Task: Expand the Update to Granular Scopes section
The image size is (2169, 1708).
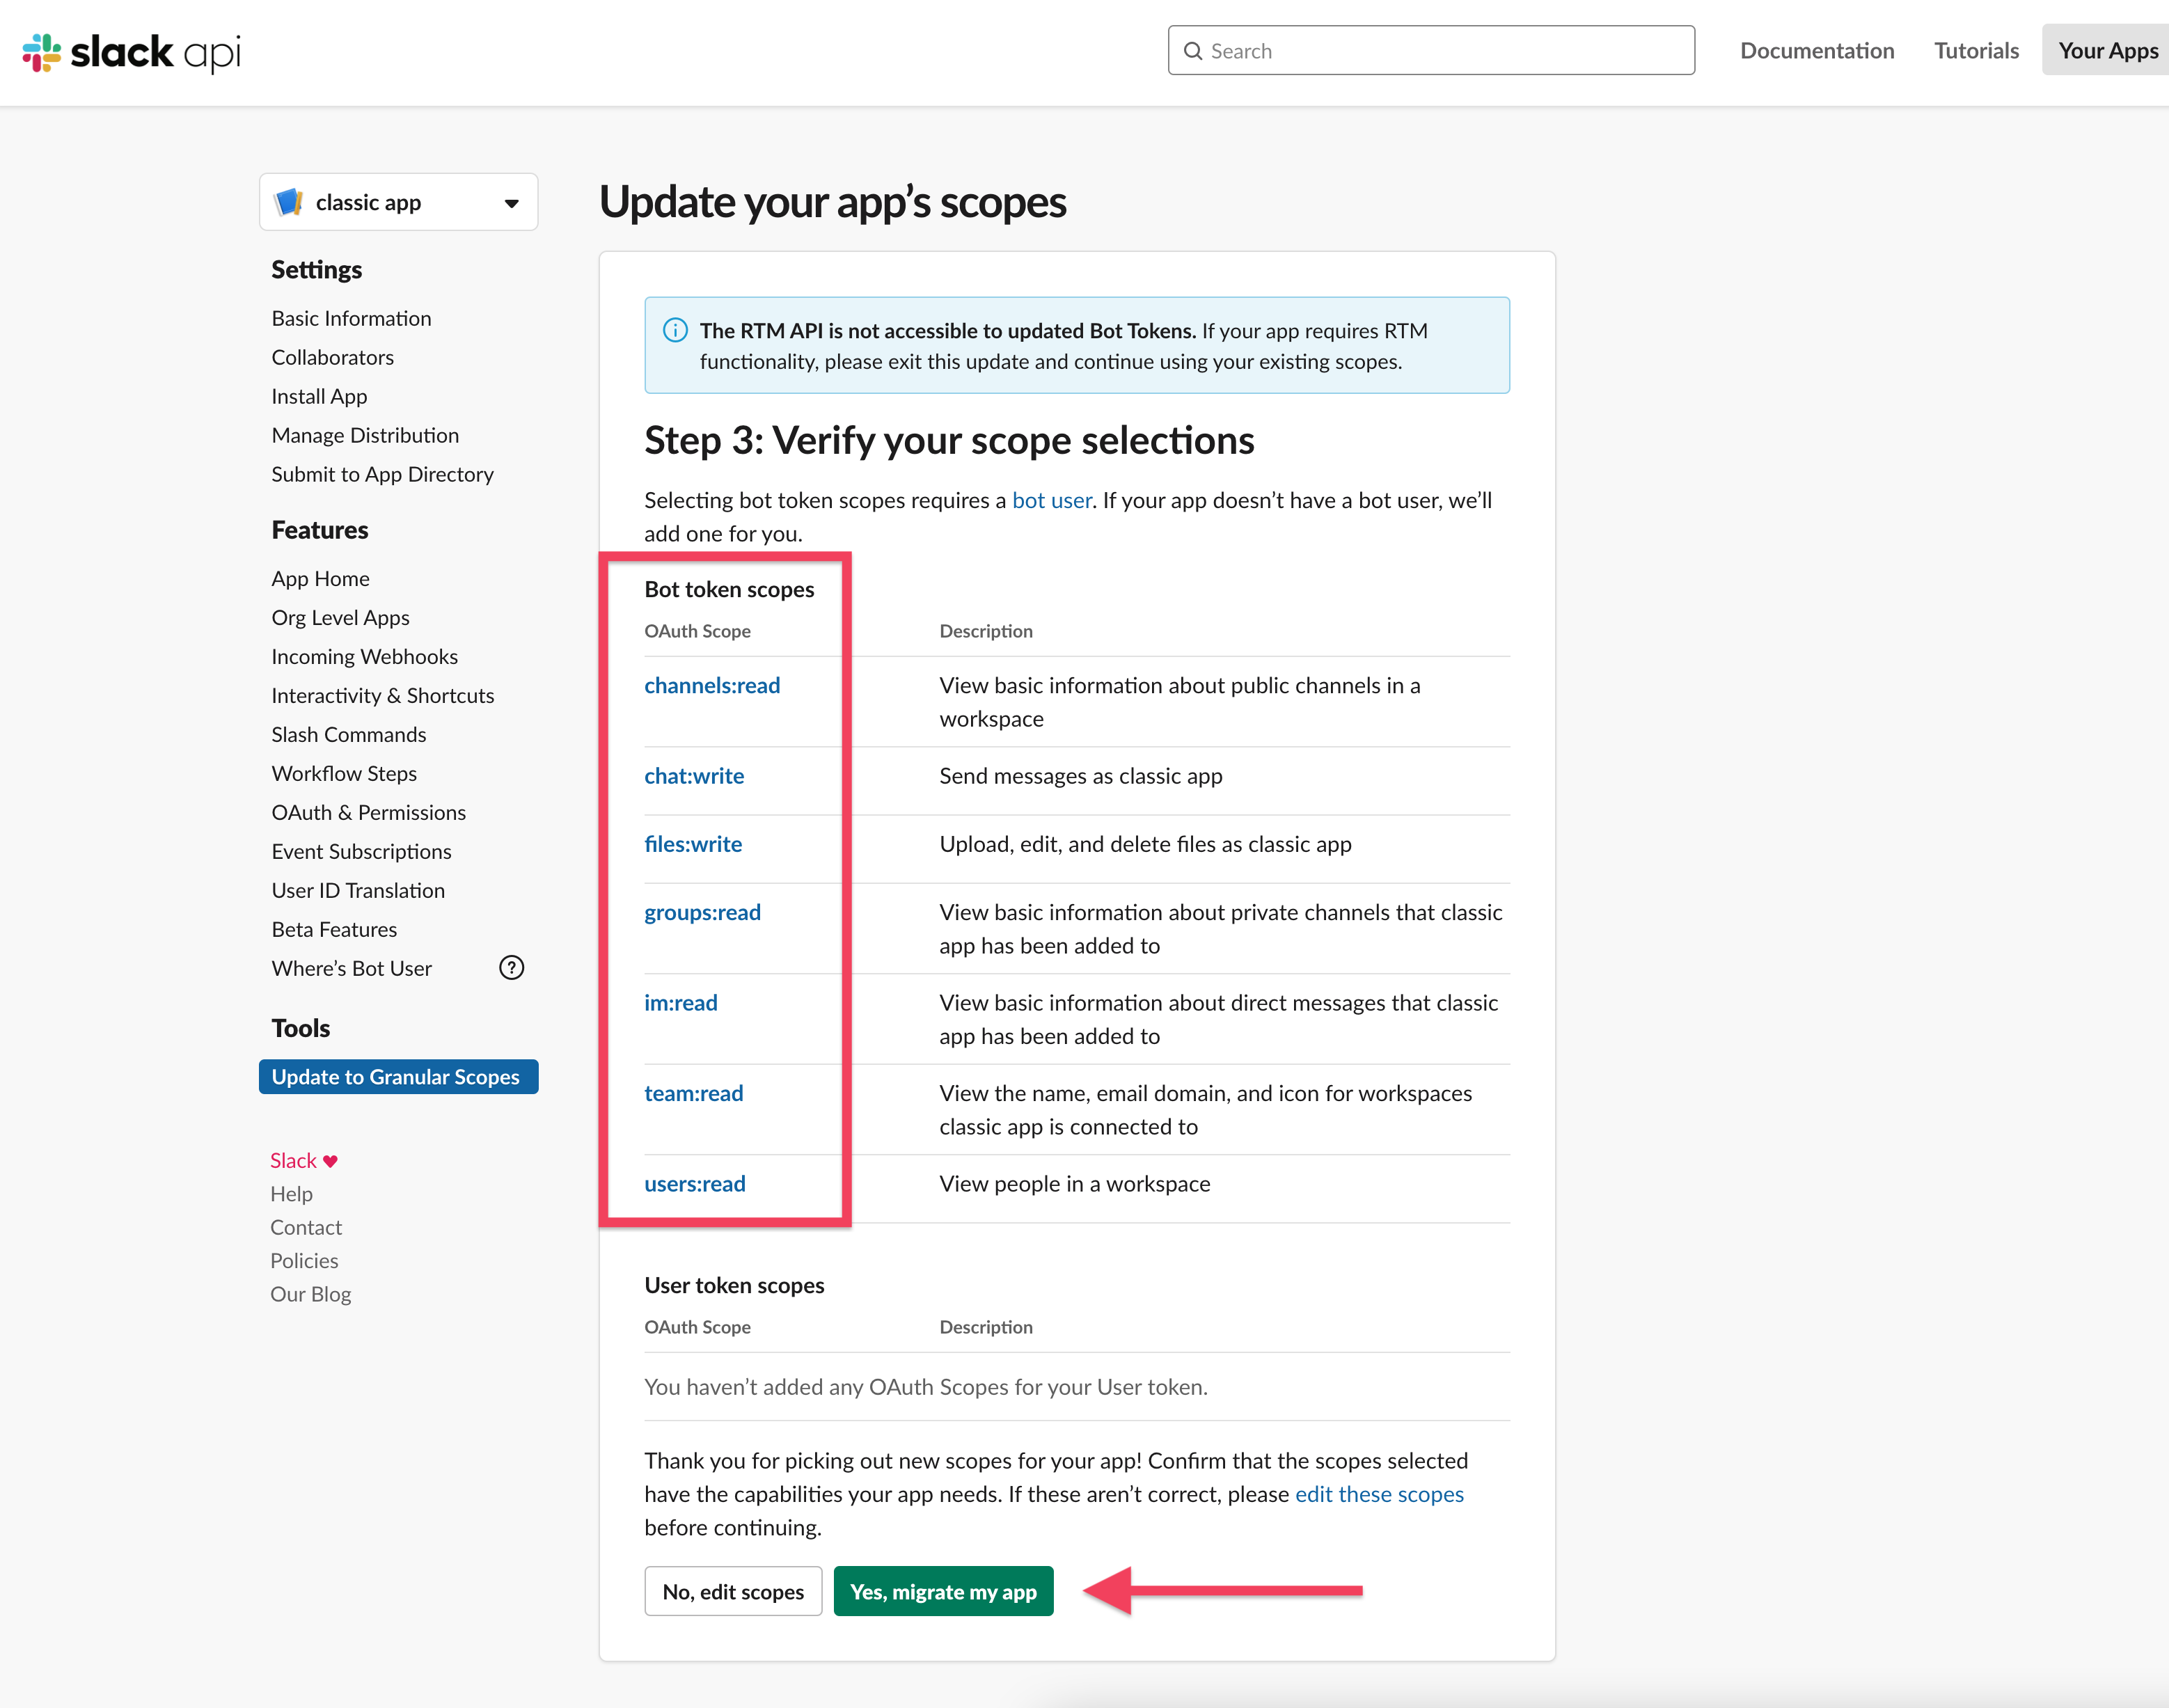Action: tap(396, 1076)
